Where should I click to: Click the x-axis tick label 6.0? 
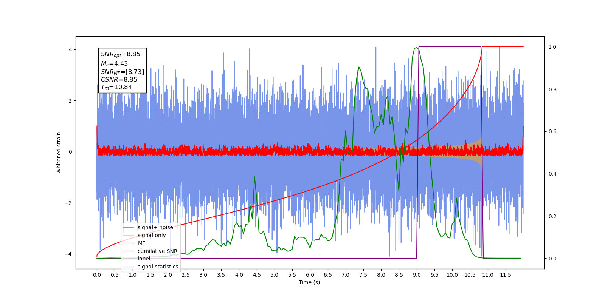310,275
